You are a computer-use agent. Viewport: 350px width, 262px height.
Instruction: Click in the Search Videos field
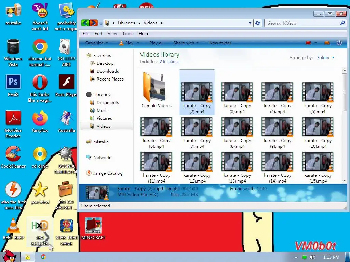[x=305, y=23]
